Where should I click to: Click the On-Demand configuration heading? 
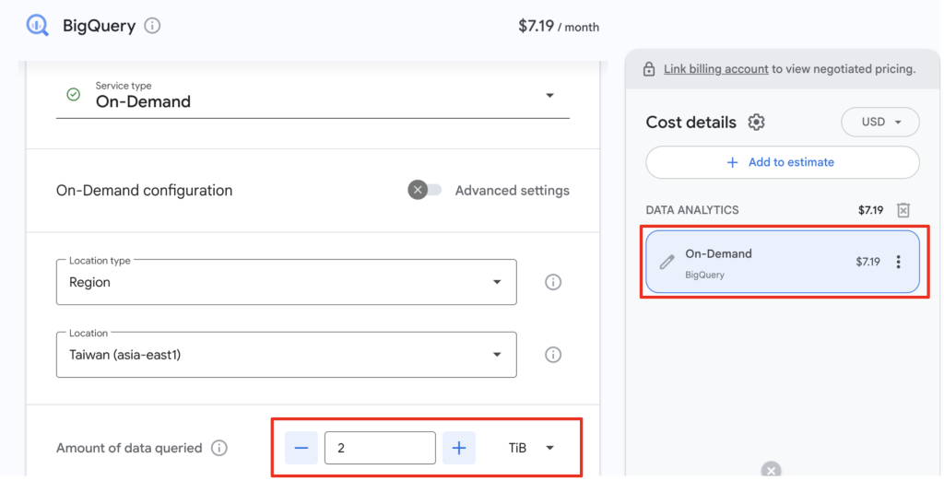pyautogui.click(x=144, y=190)
